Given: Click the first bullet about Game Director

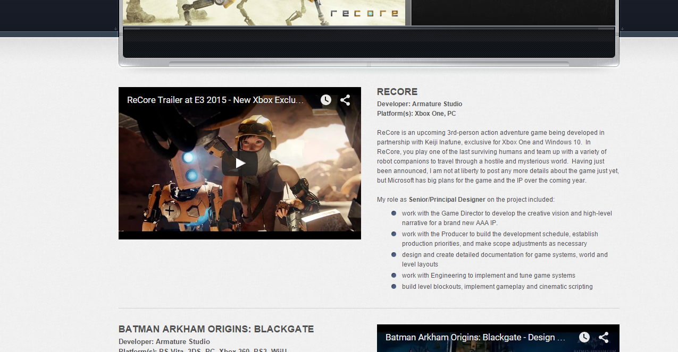Looking at the screenshot, I should tap(506, 213).
